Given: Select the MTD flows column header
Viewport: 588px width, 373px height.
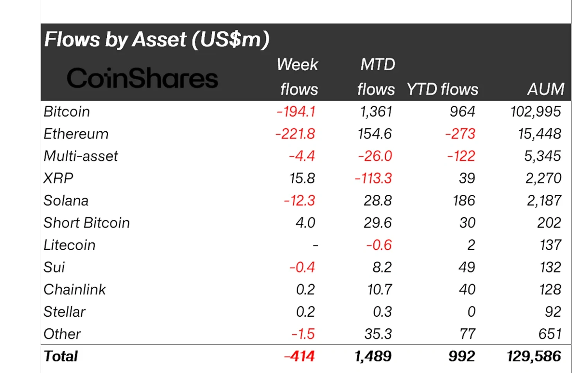Looking at the screenshot, I should 376,77.
